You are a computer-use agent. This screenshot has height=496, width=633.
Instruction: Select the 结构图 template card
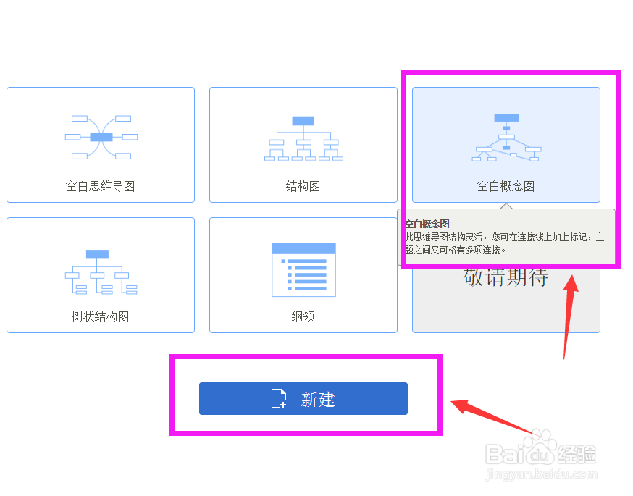coord(303,144)
